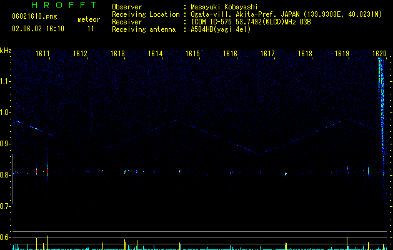Click the 1617 time axis marker
The width and height of the screenshot is (393, 250).
(x=267, y=54)
